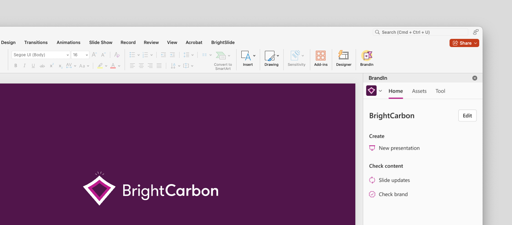
Task: Click Slide updates under Check content
Action: coord(389,180)
